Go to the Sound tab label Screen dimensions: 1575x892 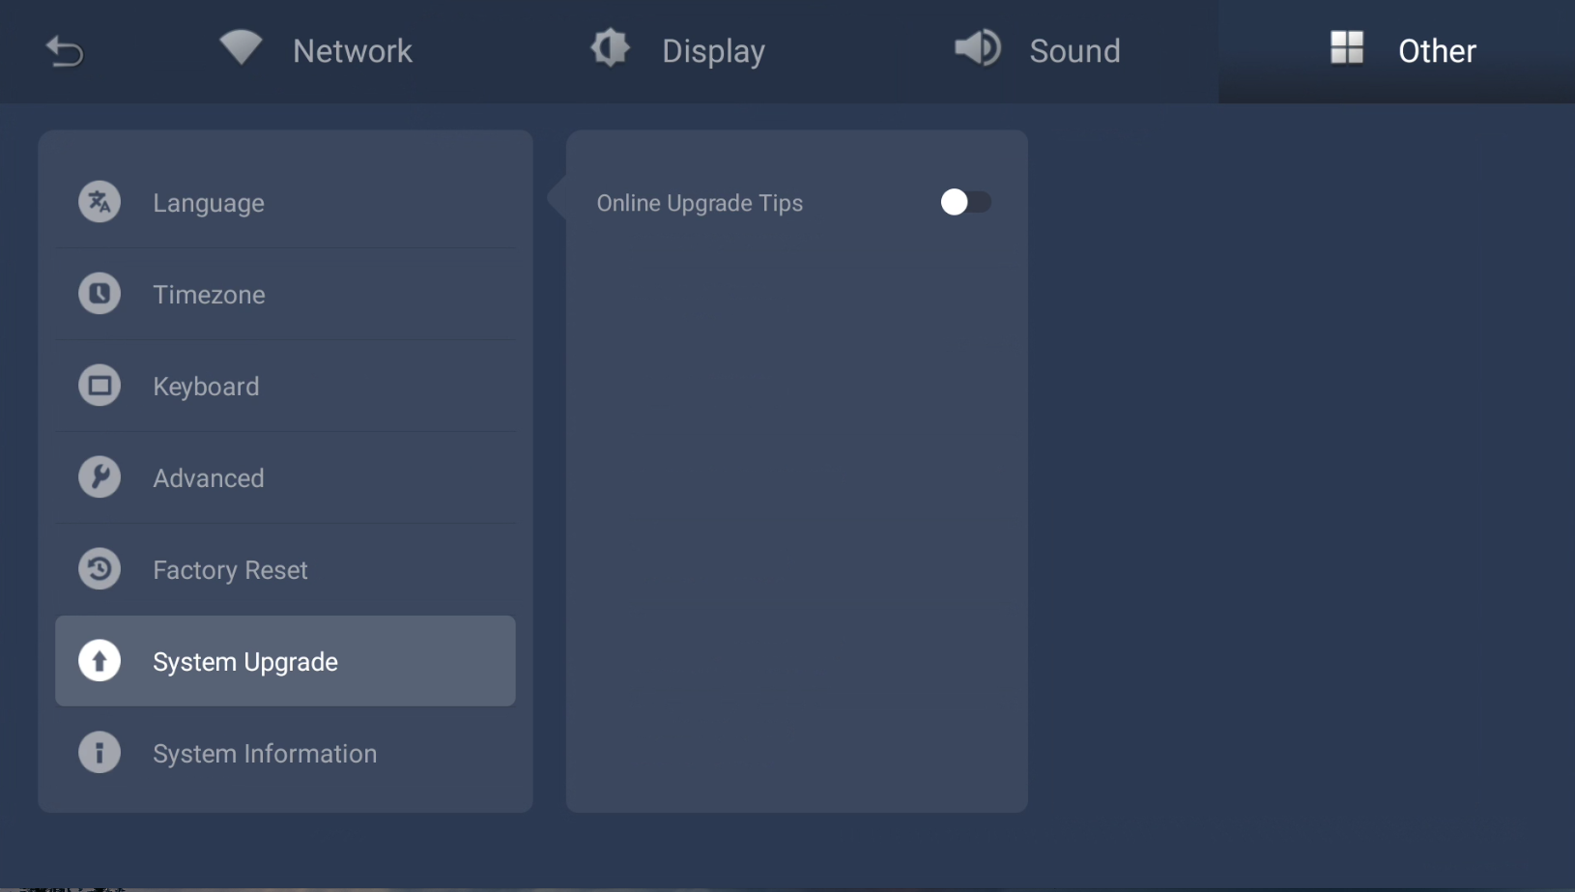[x=1074, y=51]
